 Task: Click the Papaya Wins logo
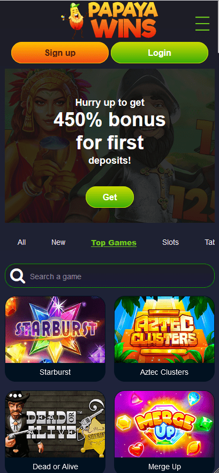tap(109, 20)
